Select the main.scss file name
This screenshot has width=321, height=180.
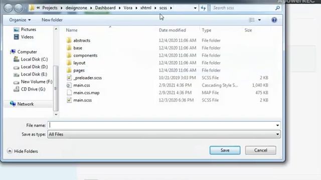click(x=82, y=100)
